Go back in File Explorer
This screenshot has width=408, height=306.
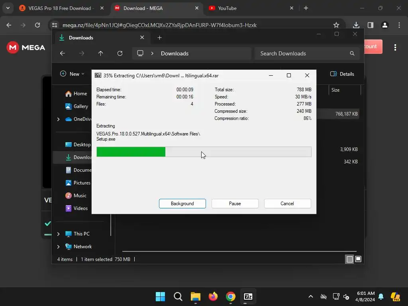point(63,53)
